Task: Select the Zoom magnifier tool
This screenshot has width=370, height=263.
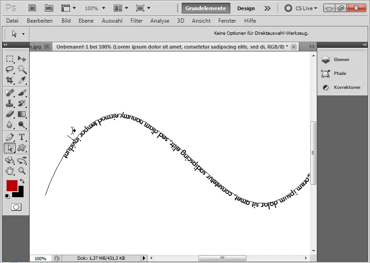Action: click(x=22, y=170)
